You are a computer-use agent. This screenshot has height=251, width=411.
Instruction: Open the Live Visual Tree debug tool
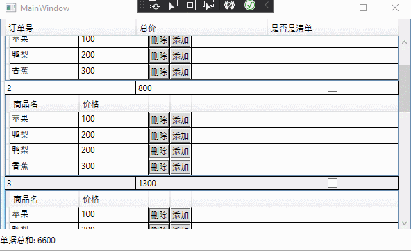click(x=153, y=6)
